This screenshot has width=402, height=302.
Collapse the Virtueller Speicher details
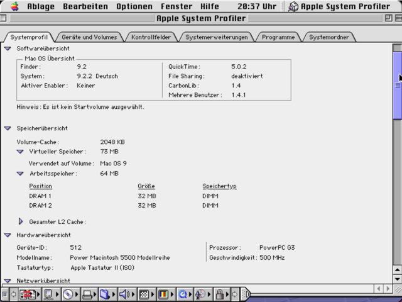pyautogui.click(x=20, y=152)
